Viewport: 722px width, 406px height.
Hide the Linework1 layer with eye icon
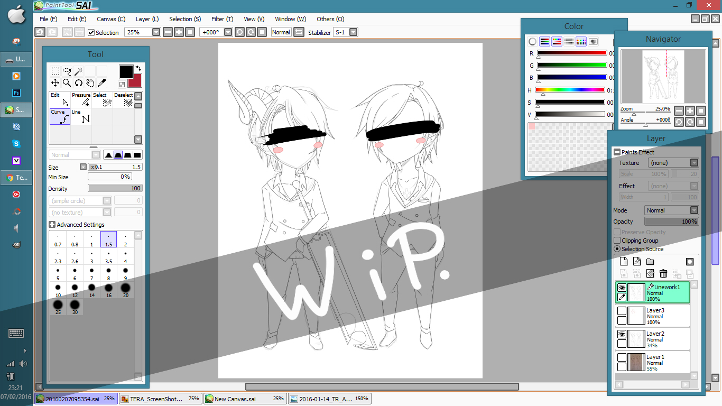pos(622,288)
